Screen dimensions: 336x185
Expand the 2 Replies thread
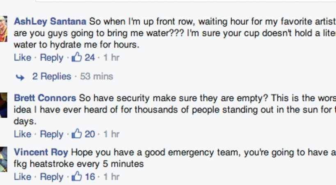(x=52, y=77)
